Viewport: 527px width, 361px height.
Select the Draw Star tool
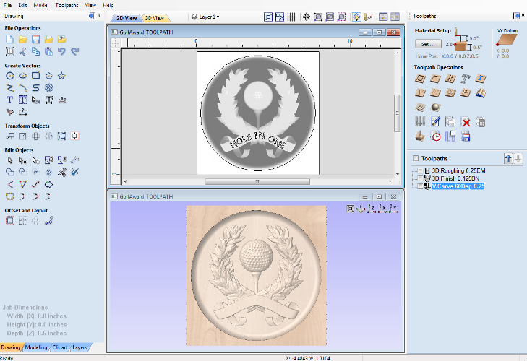(x=62, y=75)
